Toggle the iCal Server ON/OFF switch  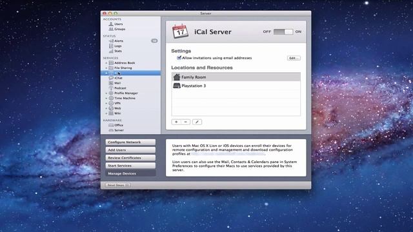(283, 32)
